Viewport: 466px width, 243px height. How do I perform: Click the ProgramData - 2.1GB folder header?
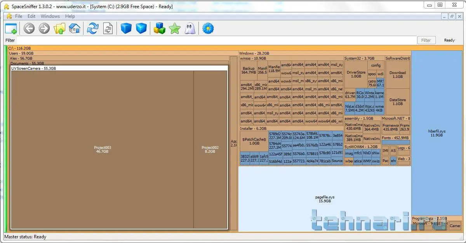tap(436, 219)
